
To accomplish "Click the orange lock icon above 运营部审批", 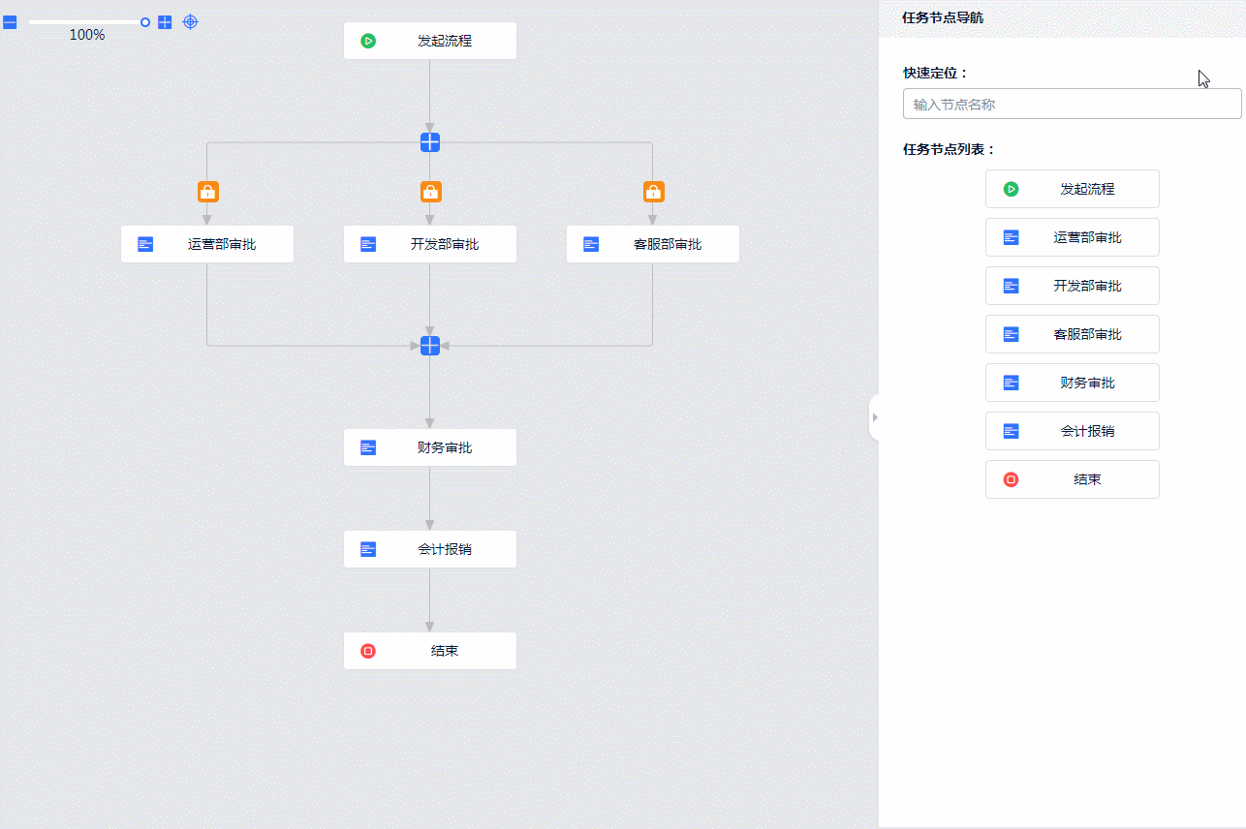I will tap(207, 192).
